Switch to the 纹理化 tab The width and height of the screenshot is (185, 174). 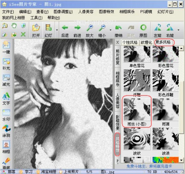pos(147,43)
